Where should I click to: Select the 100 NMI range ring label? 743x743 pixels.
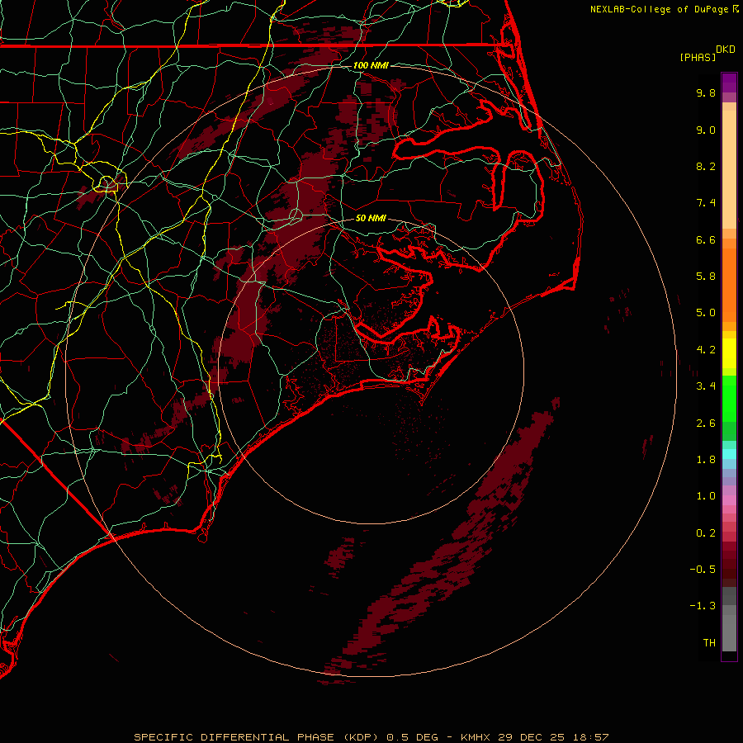point(371,65)
